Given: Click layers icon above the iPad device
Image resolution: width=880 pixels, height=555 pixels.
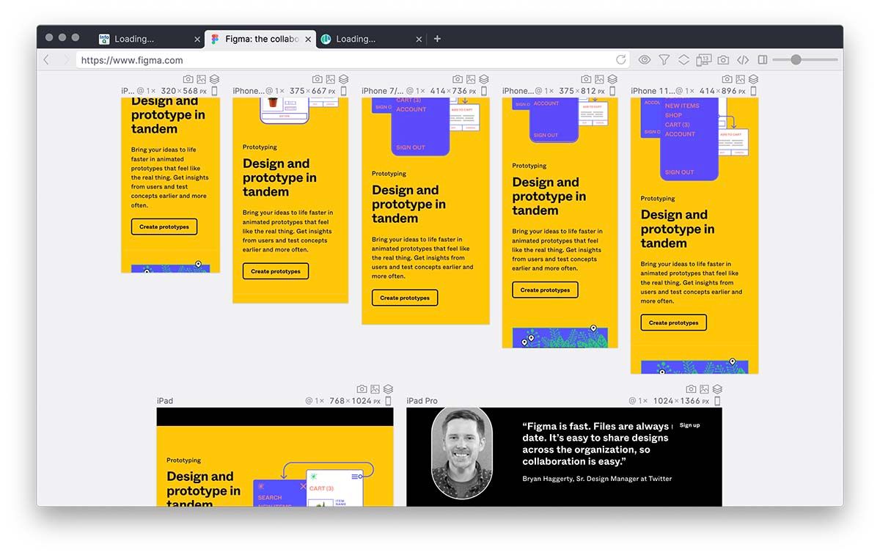Looking at the screenshot, I should [x=388, y=389].
